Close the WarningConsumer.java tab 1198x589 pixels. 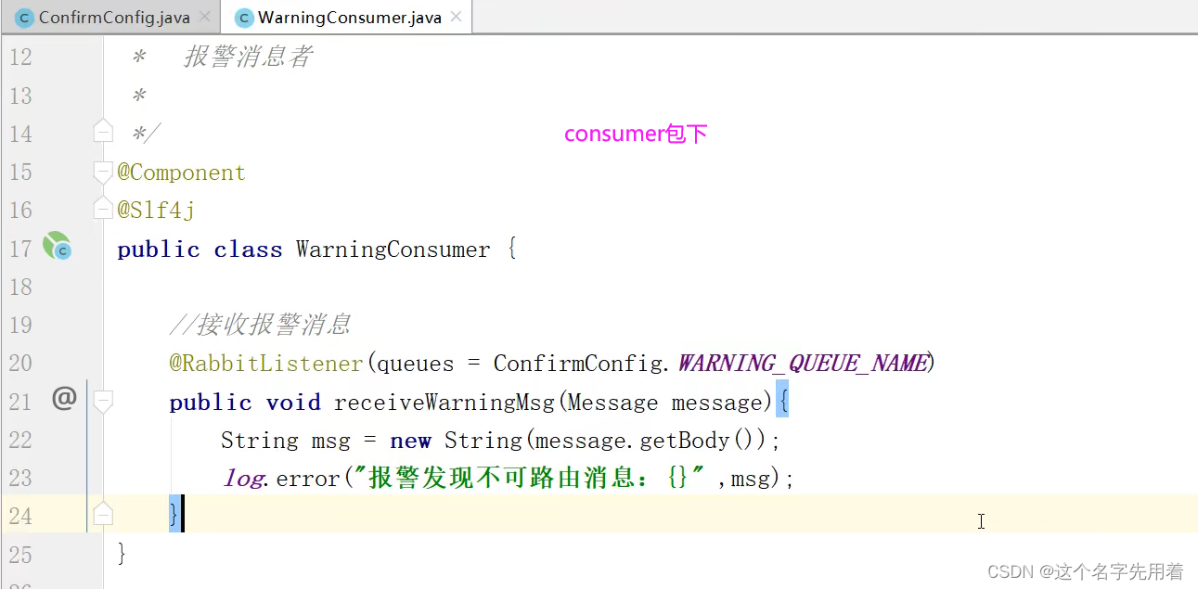[456, 18]
